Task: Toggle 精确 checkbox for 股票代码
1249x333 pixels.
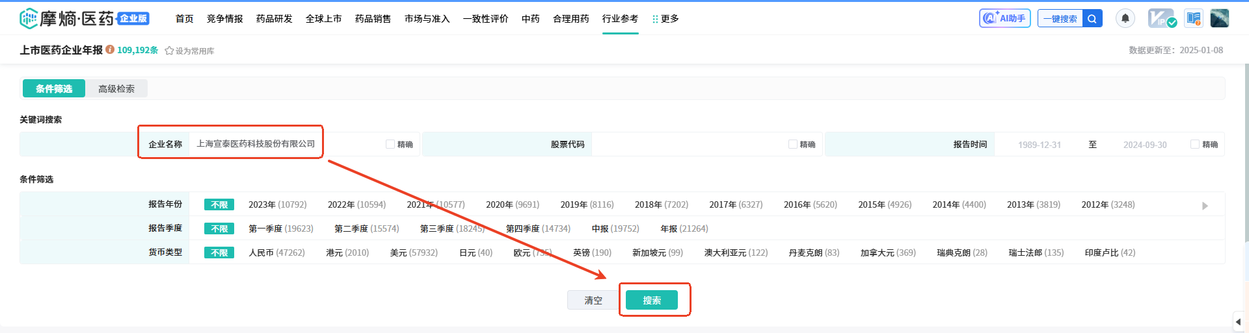Action: coord(793,144)
